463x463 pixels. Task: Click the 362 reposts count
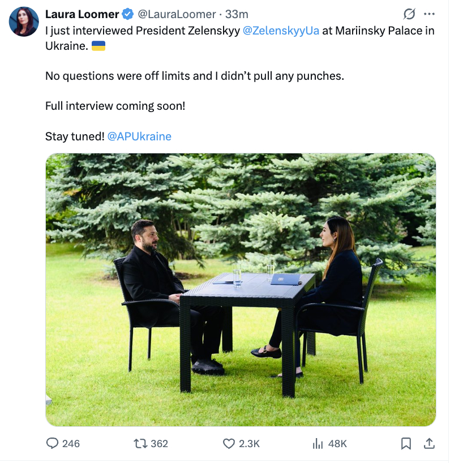(x=159, y=444)
